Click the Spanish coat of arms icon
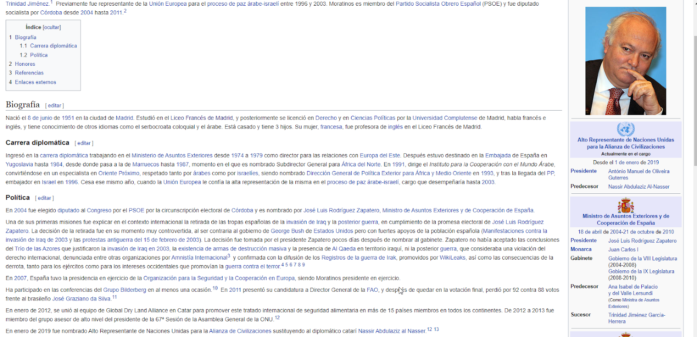 626,205
